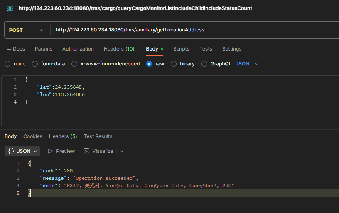339x213 pixels.
Task: Switch to the Params tab
Action: tap(44, 49)
